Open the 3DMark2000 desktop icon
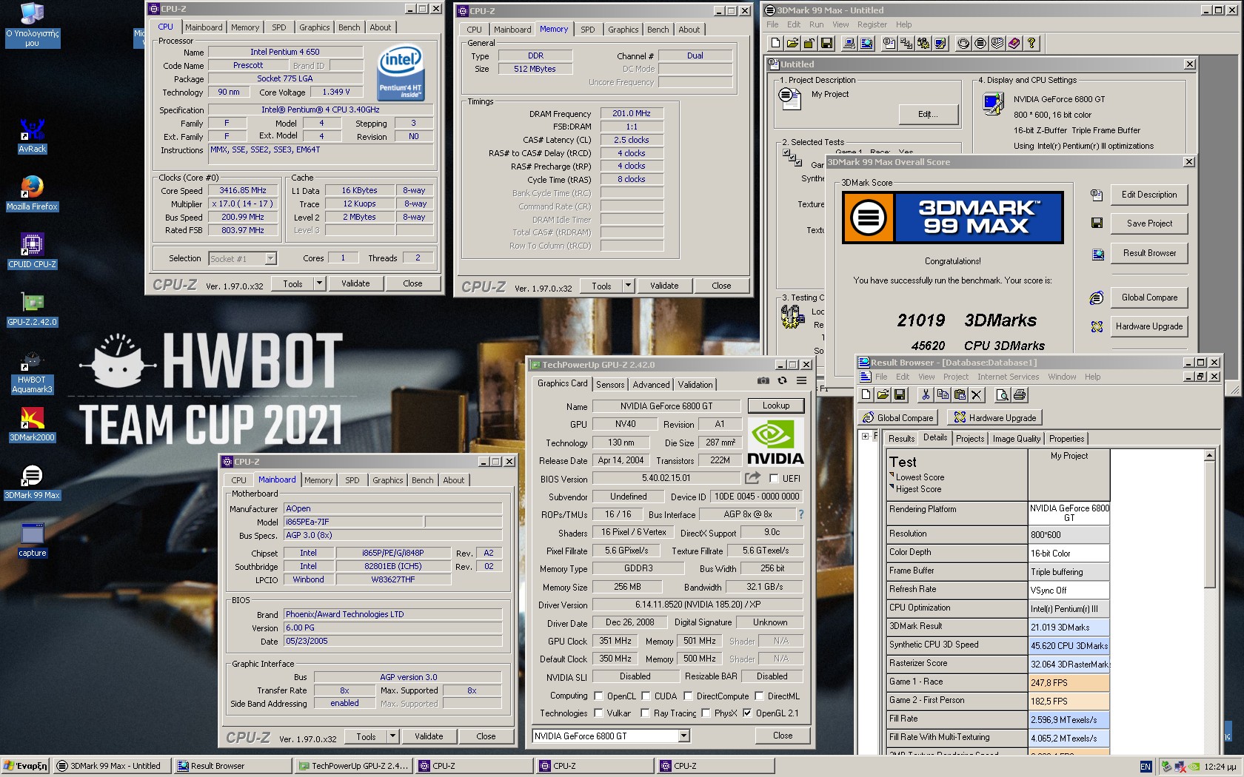Image resolution: width=1244 pixels, height=777 pixels. tap(32, 425)
